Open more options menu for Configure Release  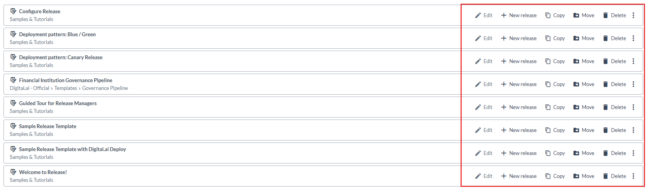click(633, 16)
